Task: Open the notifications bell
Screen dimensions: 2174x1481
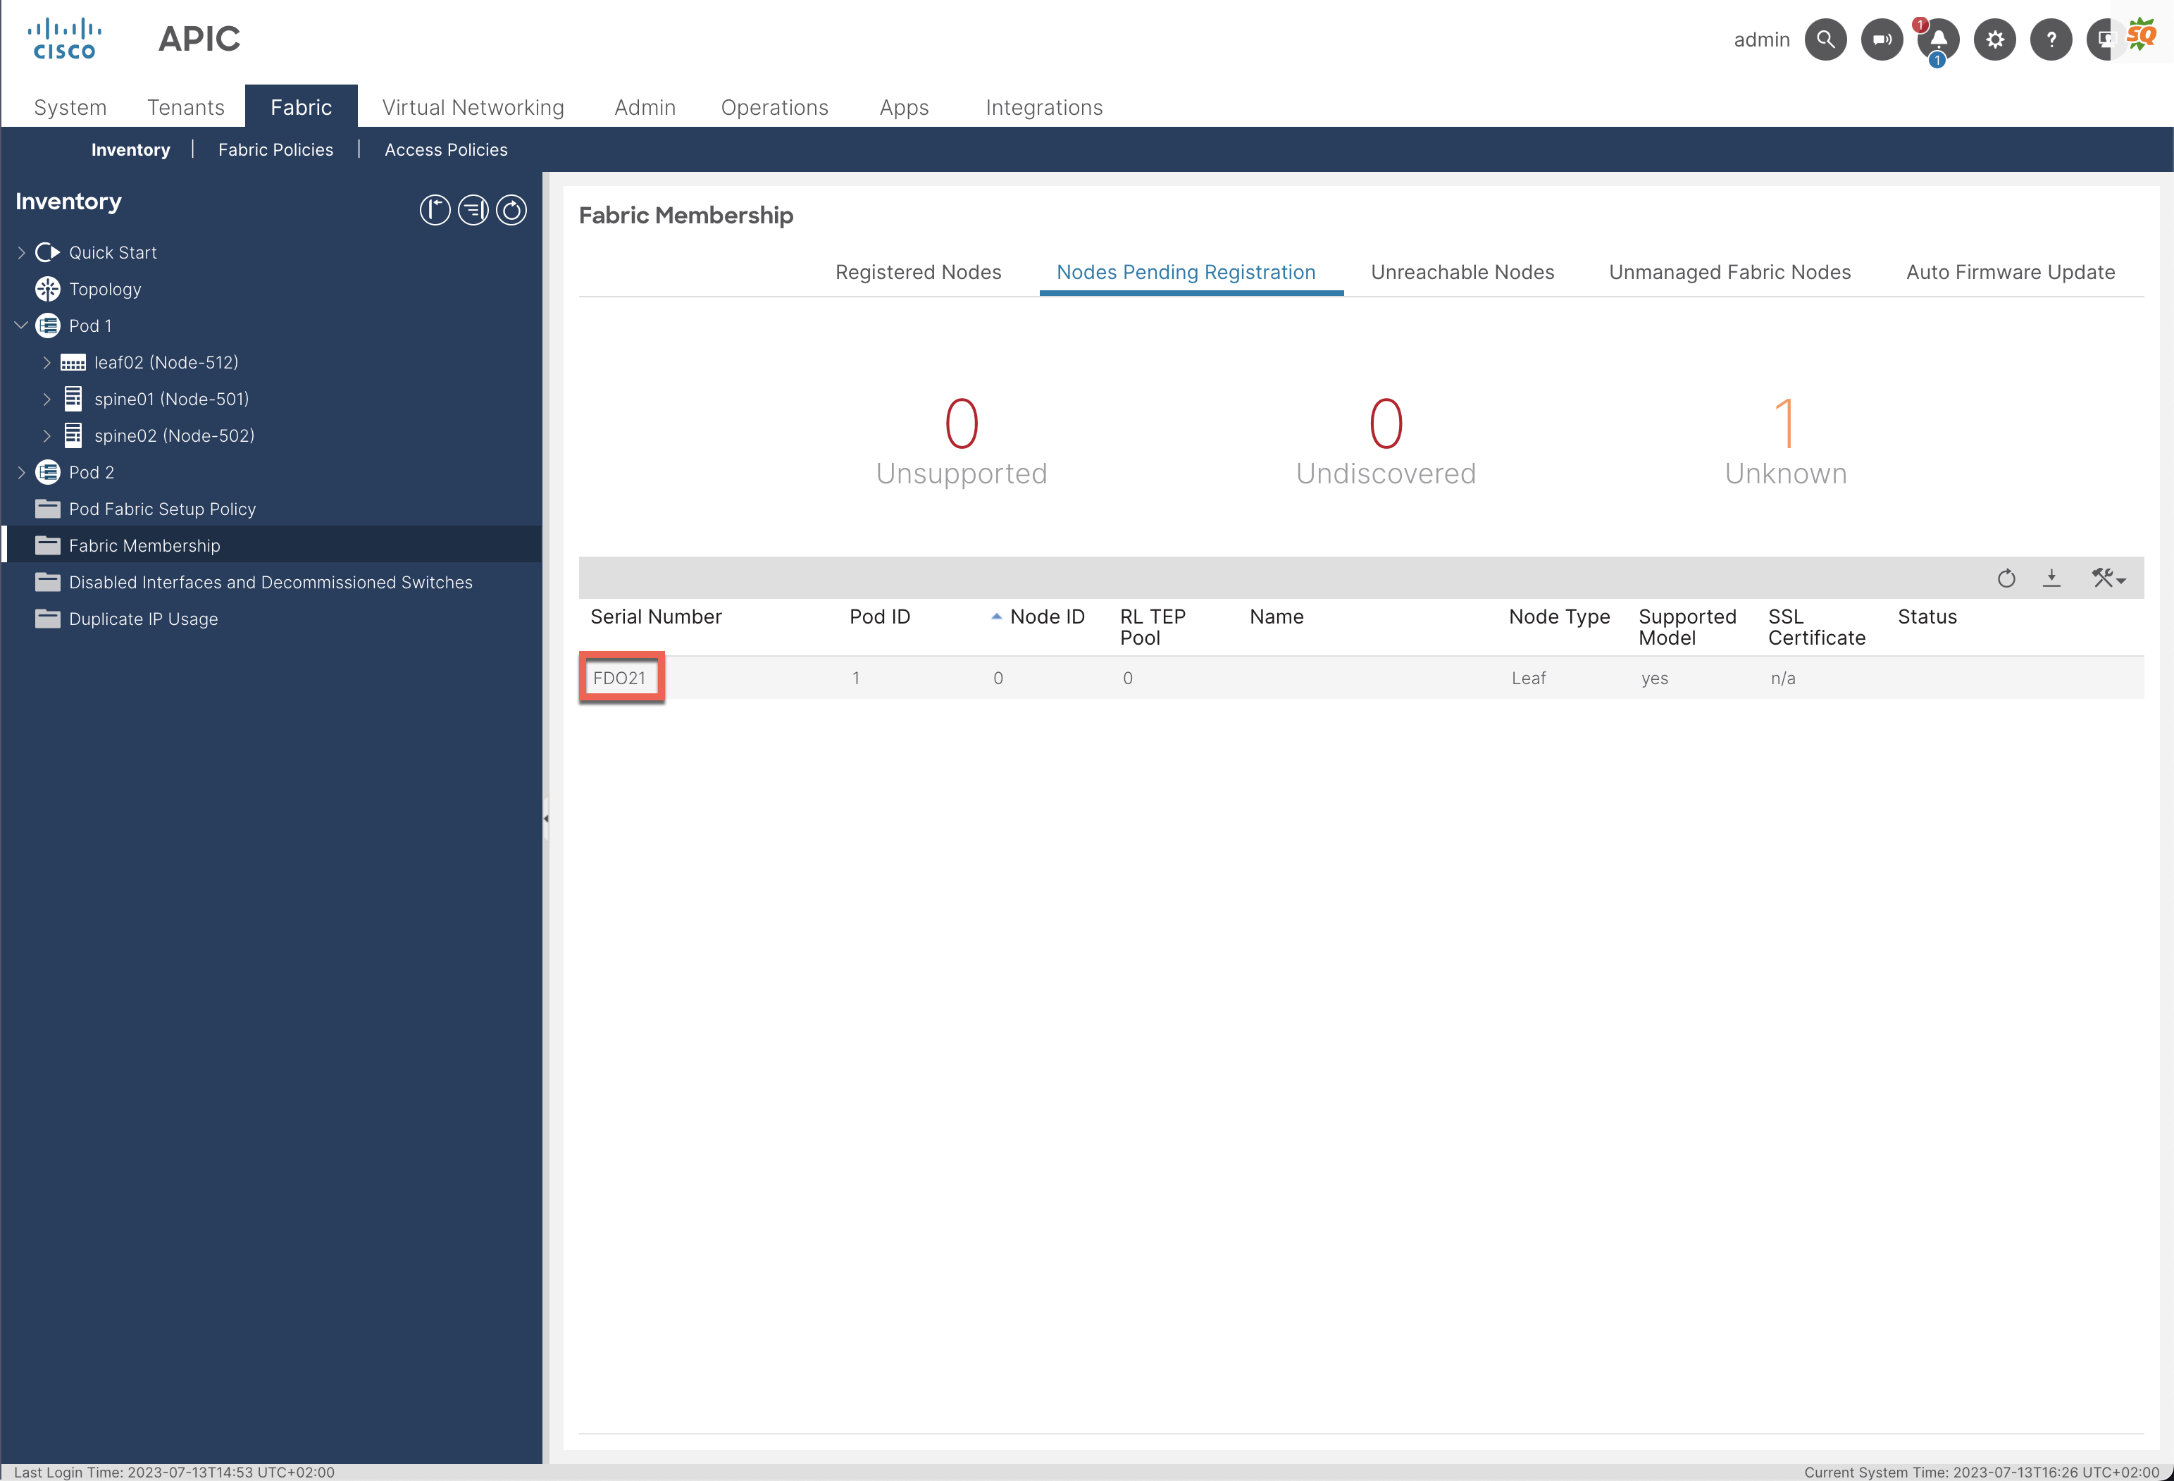Action: (1937, 39)
